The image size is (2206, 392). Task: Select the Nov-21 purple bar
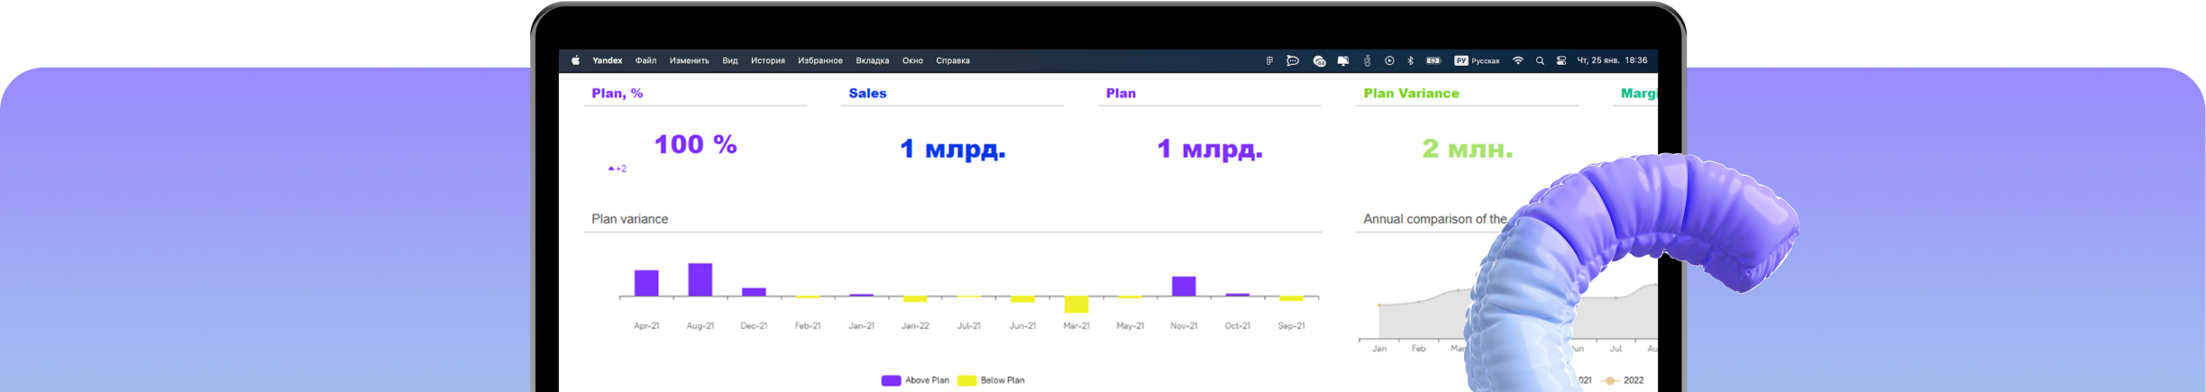[1184, 287]
